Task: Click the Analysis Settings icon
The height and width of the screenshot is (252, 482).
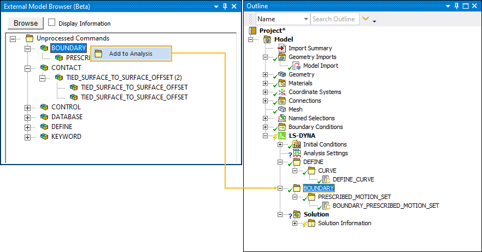Action: (297, 153)
